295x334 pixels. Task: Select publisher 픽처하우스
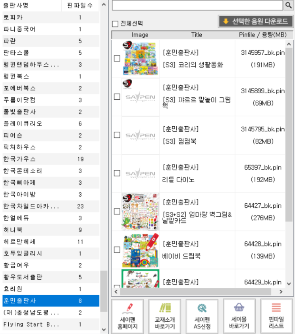pos(51,147)
